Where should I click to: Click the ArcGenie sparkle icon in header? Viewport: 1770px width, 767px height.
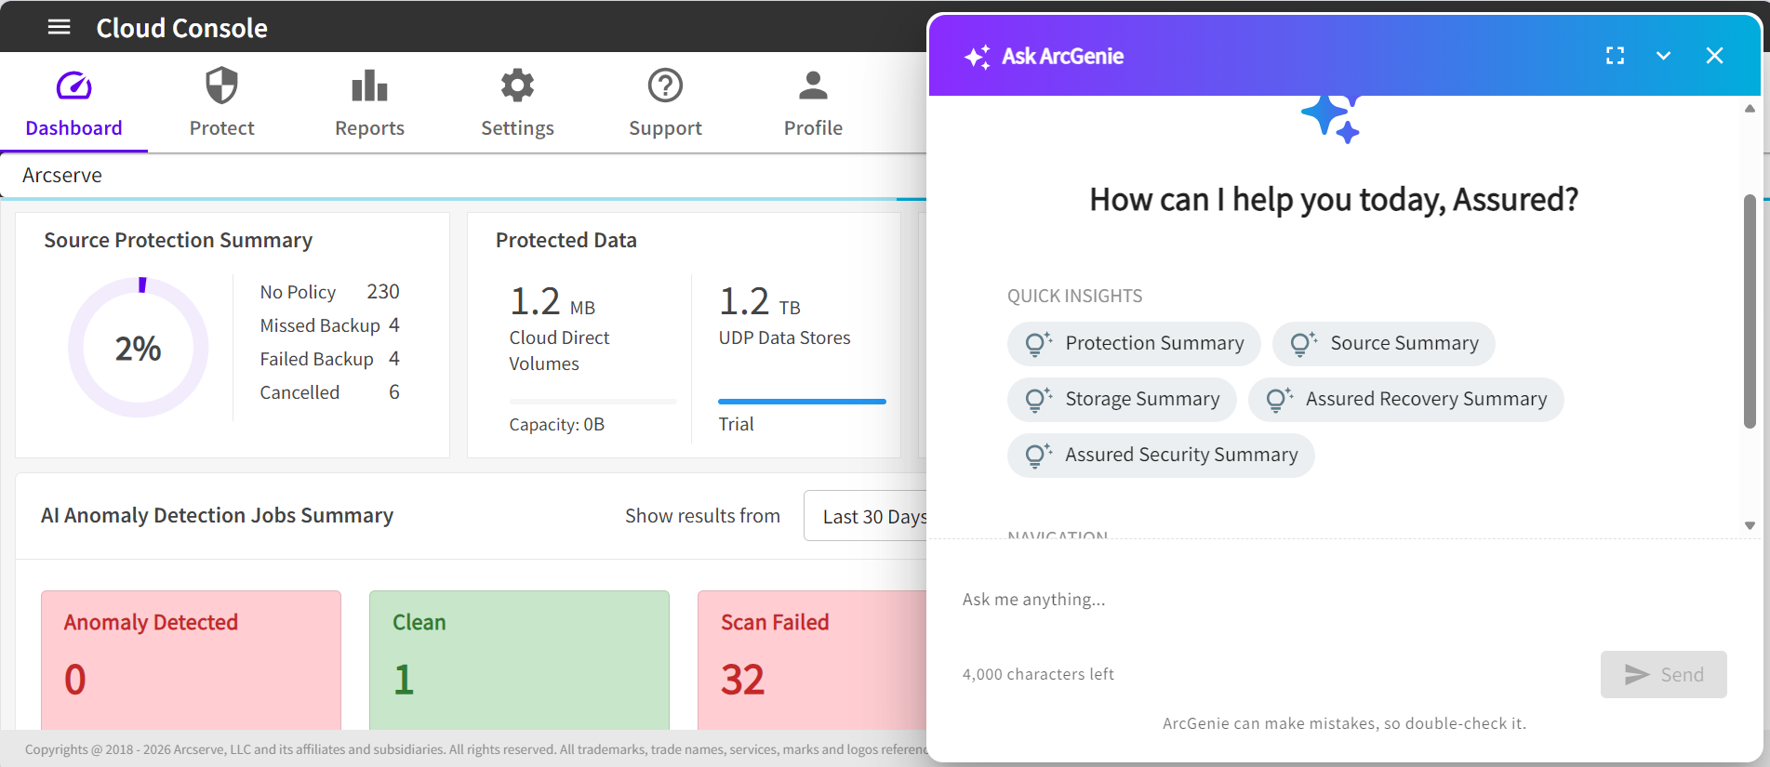977,57
